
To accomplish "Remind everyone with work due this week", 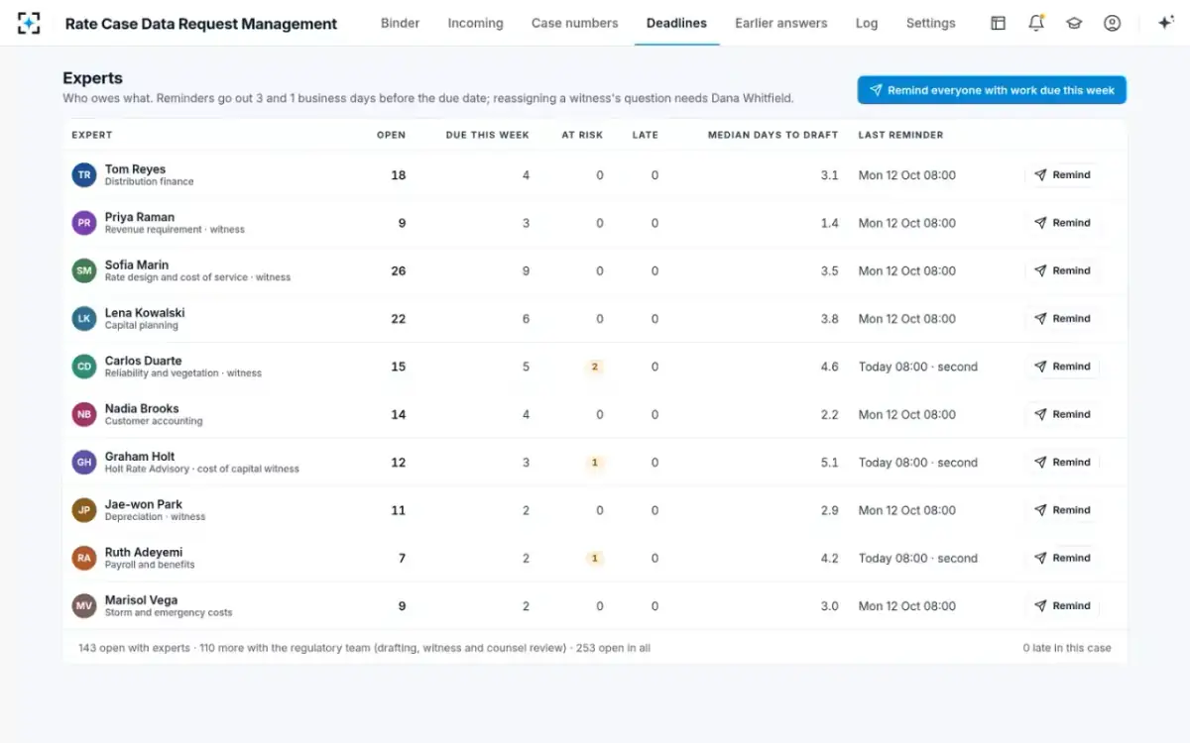I will tap(992, 90).
